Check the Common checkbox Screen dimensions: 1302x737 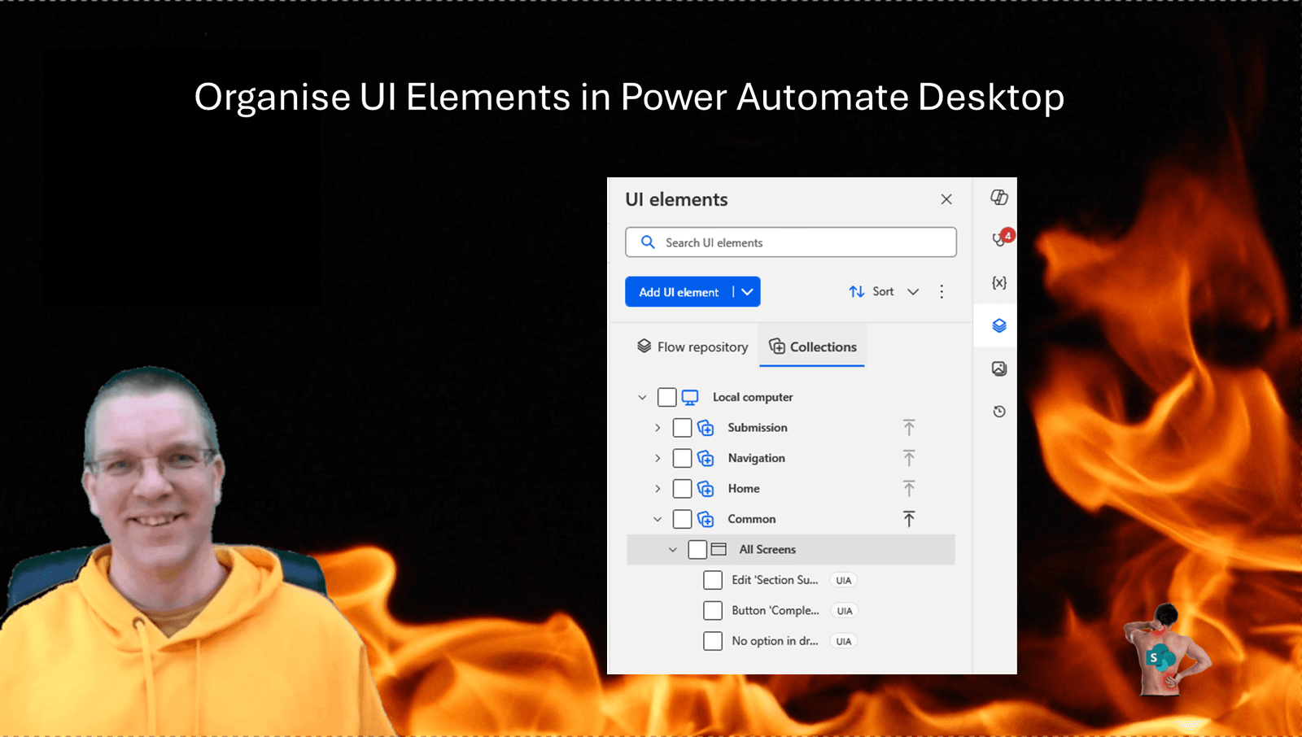click(x=683, y=519)
